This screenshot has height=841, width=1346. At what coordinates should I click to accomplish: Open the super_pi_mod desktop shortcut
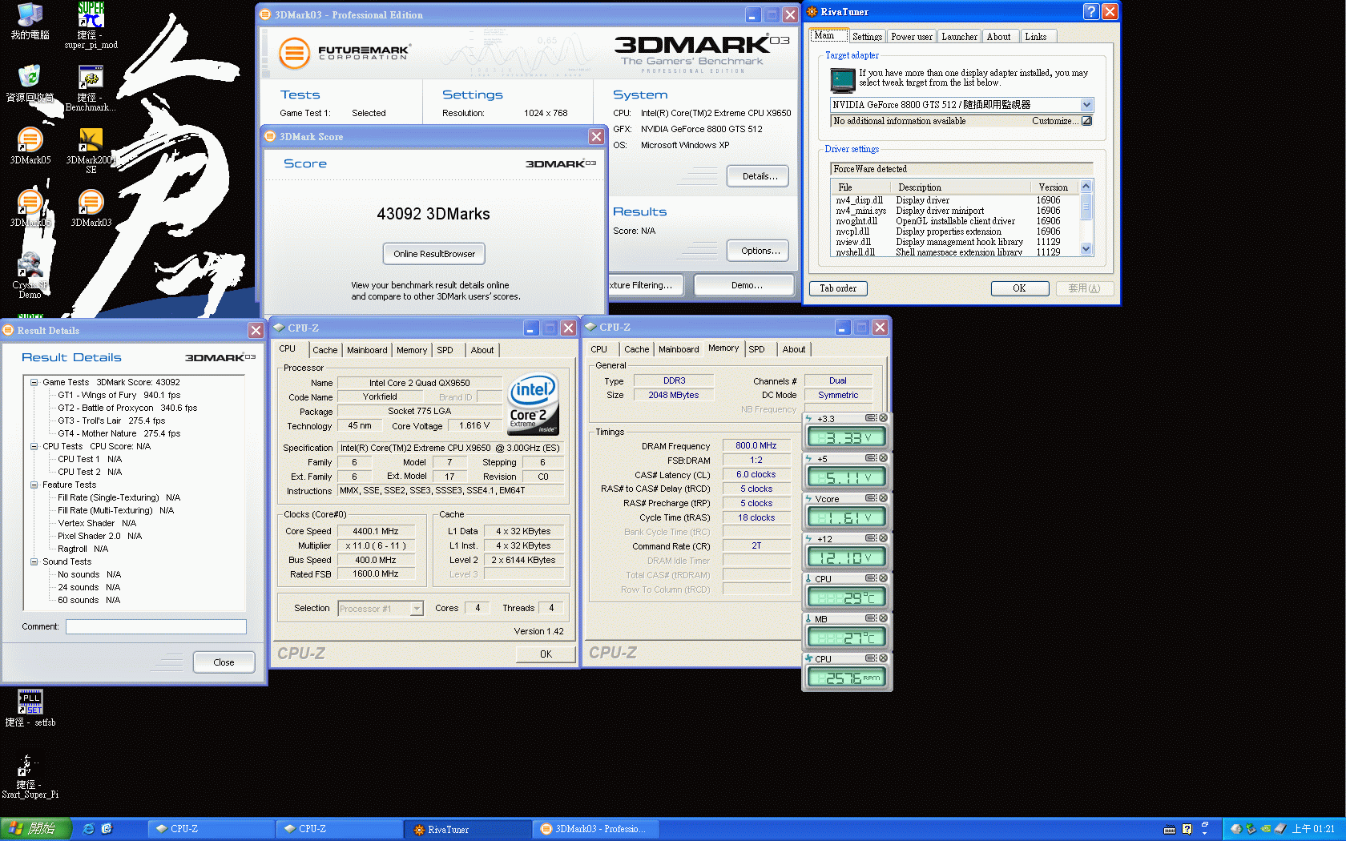click(91, 25)
